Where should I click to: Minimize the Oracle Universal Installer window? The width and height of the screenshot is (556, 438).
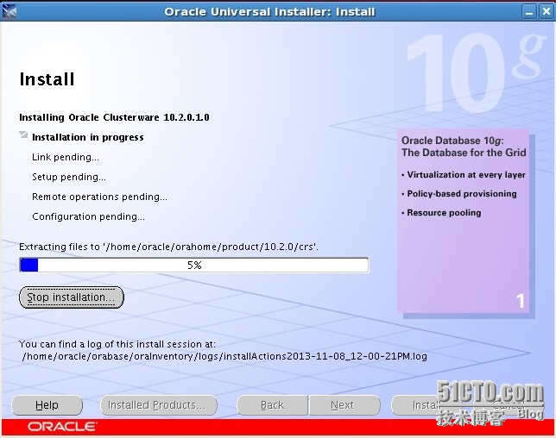pos(529,12)
